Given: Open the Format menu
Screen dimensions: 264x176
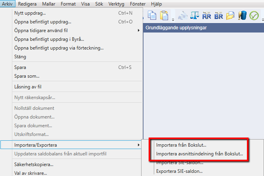Looking at the screenshot, I should [68, 4].
